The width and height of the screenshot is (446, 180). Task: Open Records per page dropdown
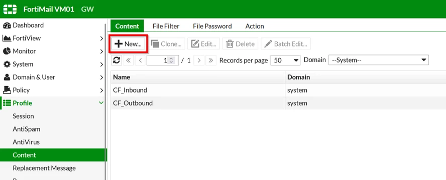pos(285,60)
